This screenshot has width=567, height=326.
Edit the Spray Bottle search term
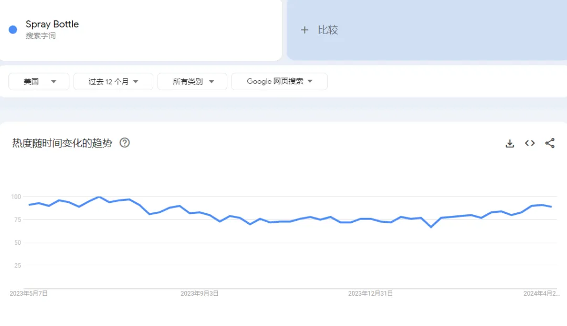pos(52,24)
